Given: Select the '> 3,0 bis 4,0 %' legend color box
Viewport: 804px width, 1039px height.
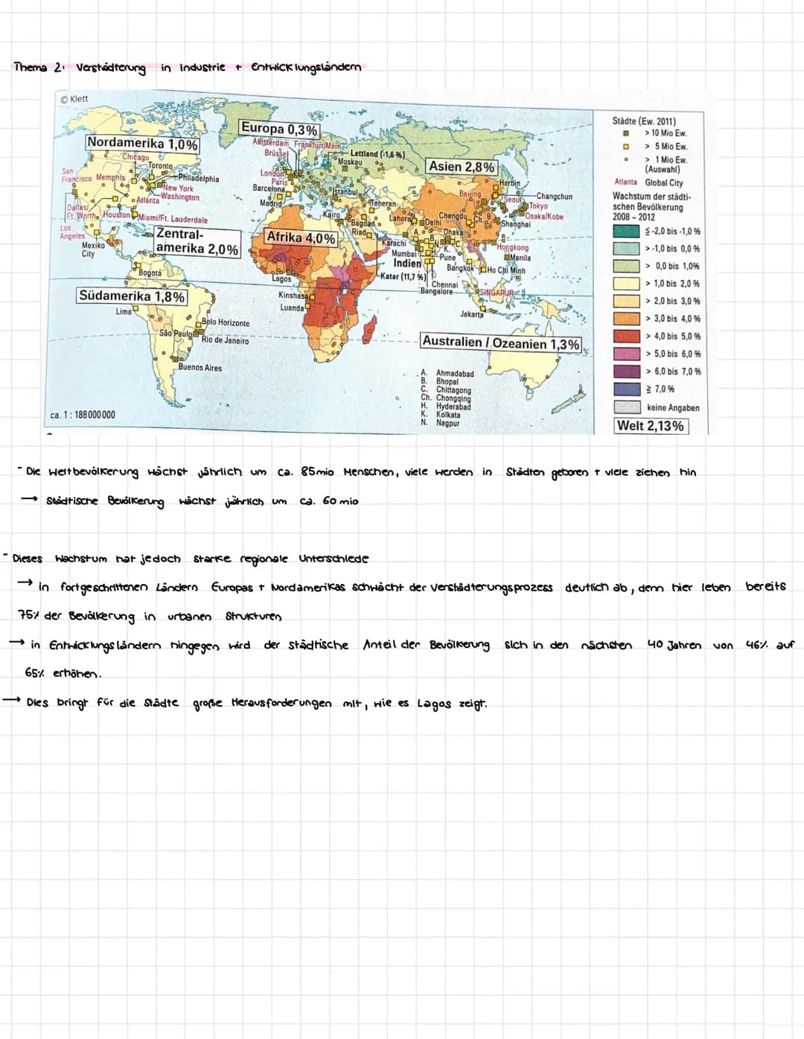Looking at the screenshot, I should (626, 319).
